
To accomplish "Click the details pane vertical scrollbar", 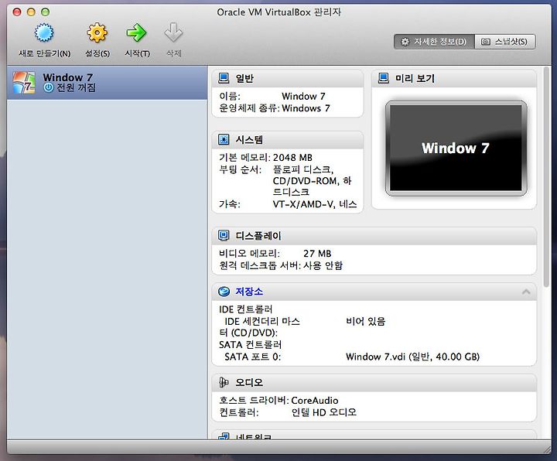I will [546, 176].
